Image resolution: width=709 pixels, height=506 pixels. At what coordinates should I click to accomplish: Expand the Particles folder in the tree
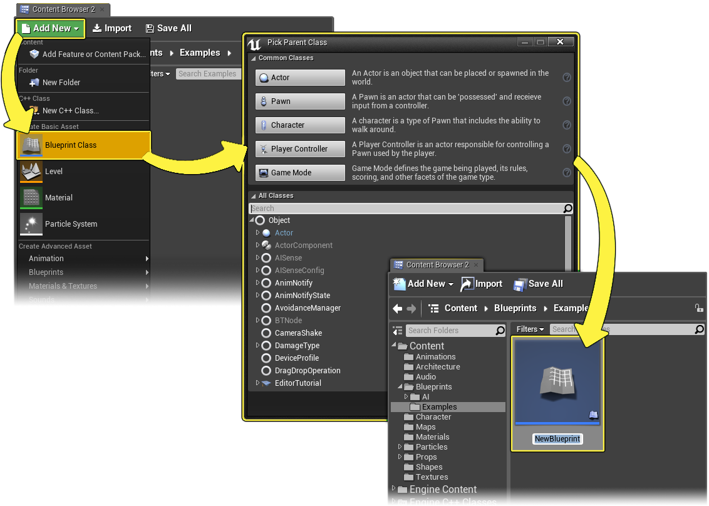tap(400, 447)
